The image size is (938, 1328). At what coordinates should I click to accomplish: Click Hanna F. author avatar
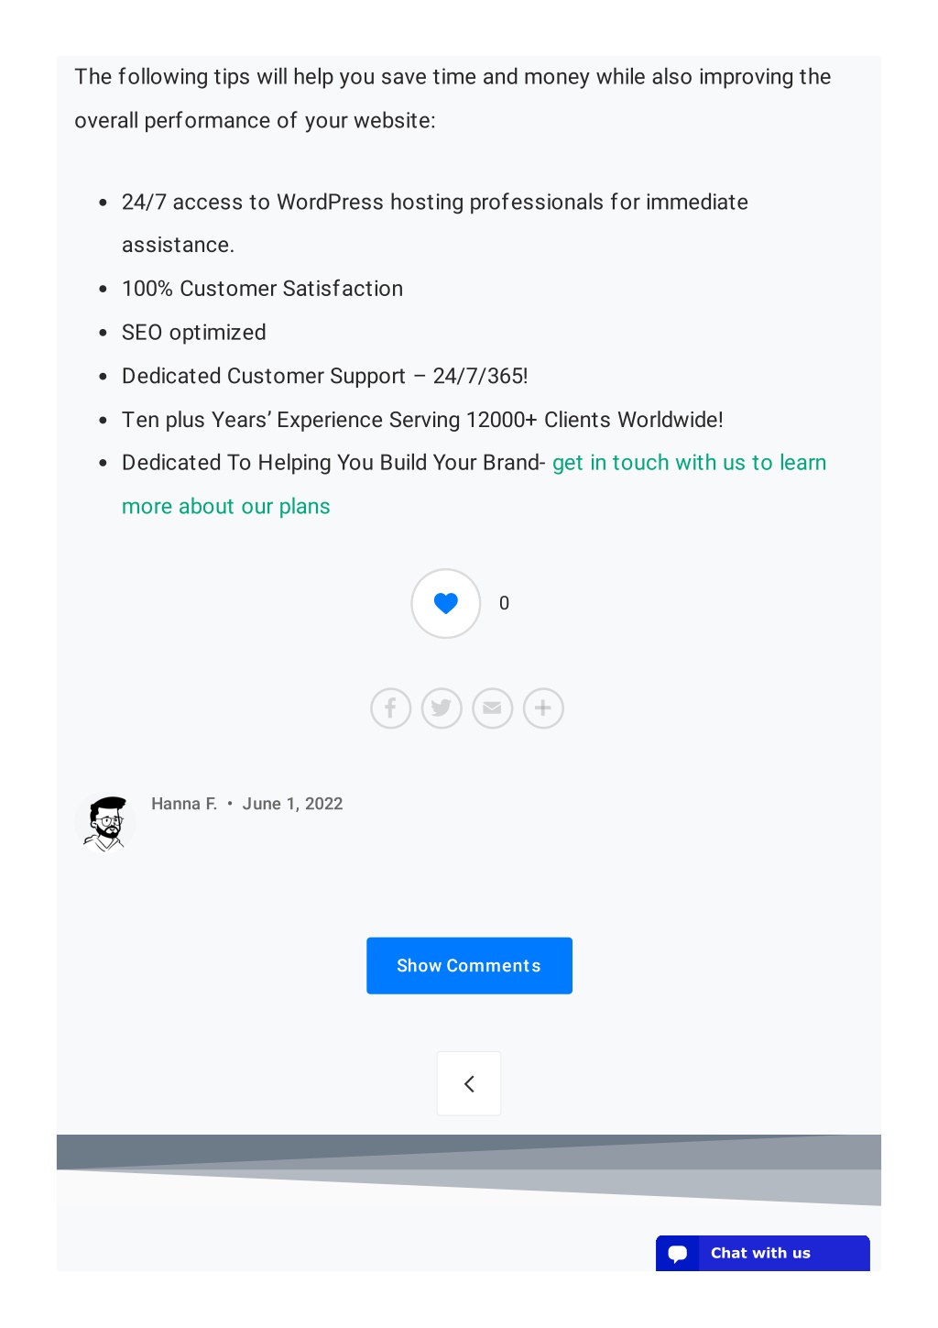pos(105,823)
